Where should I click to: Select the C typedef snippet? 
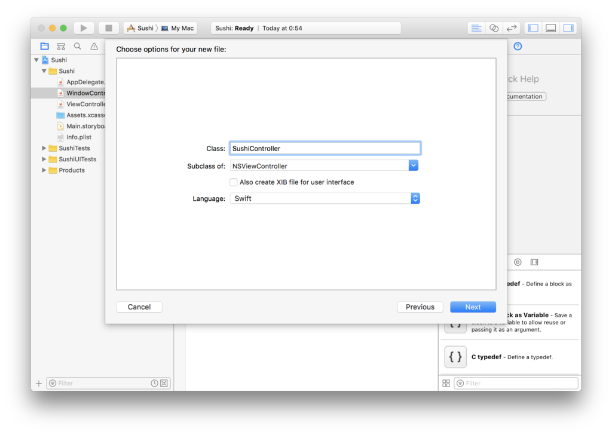[x=509, y=357]
